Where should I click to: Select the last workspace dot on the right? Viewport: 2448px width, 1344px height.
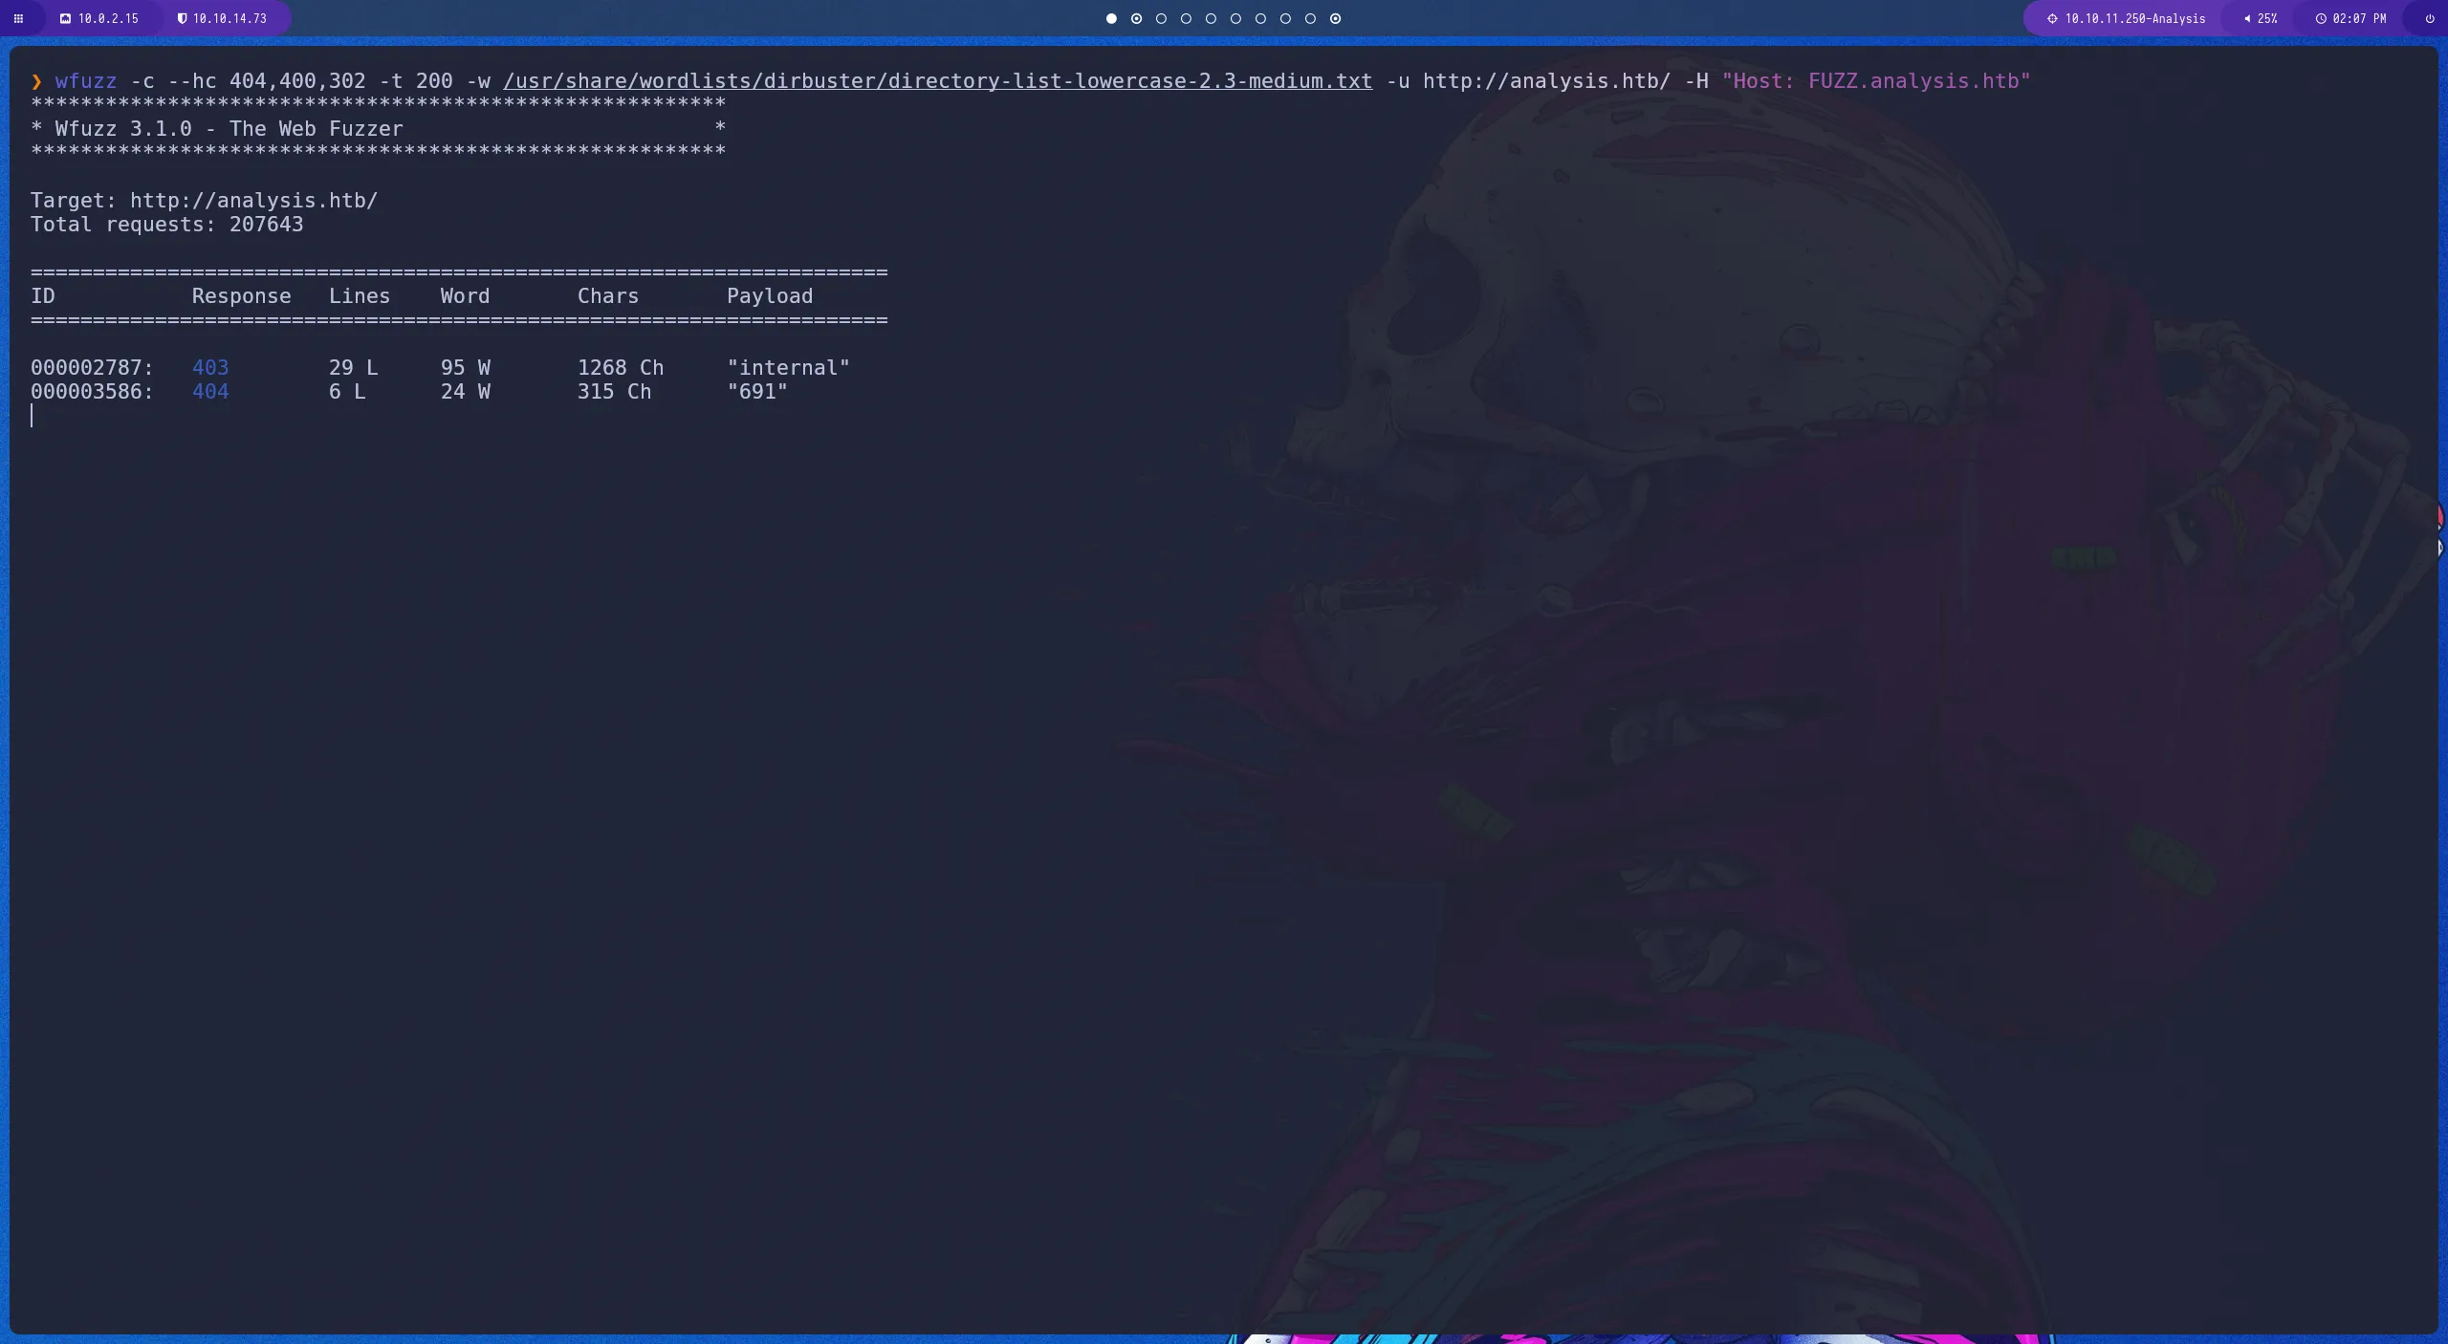pos(1335,18)
